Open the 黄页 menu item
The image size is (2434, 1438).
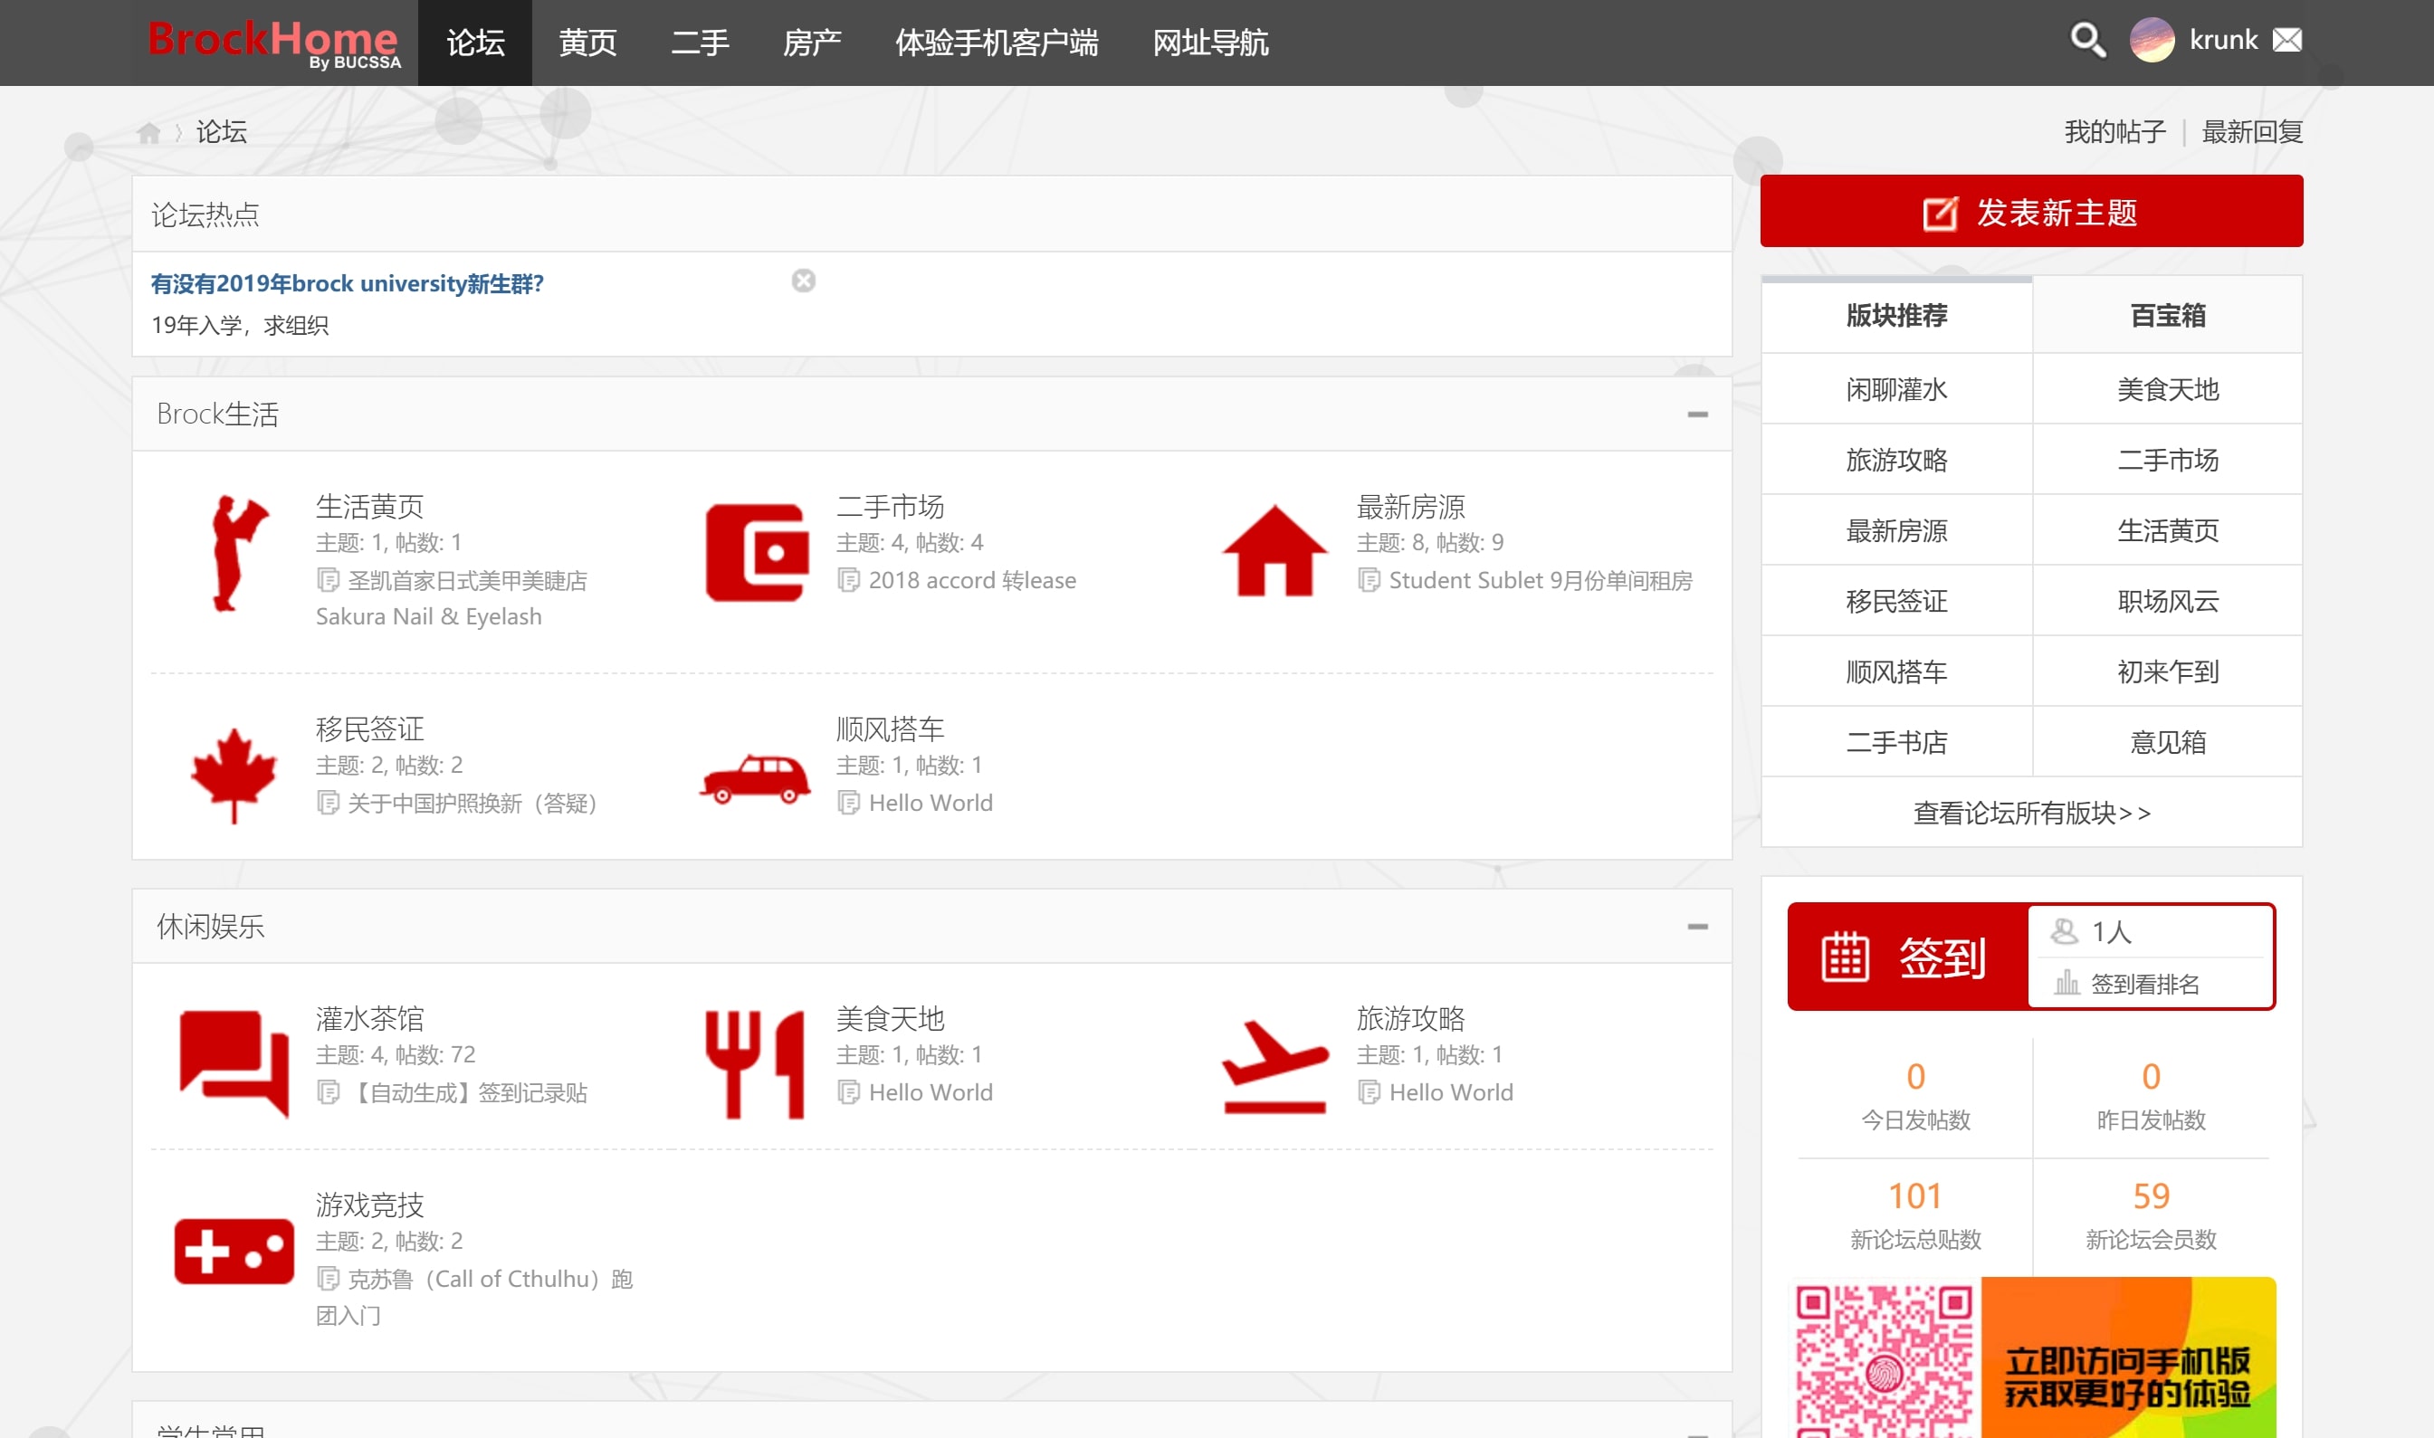click(587, 43)
